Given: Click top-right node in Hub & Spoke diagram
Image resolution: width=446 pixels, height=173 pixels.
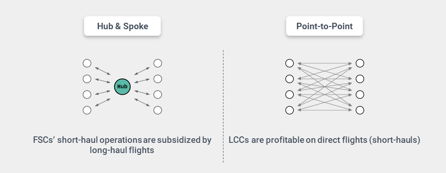Looking at the screenshot, I should (x=157, y=63).
